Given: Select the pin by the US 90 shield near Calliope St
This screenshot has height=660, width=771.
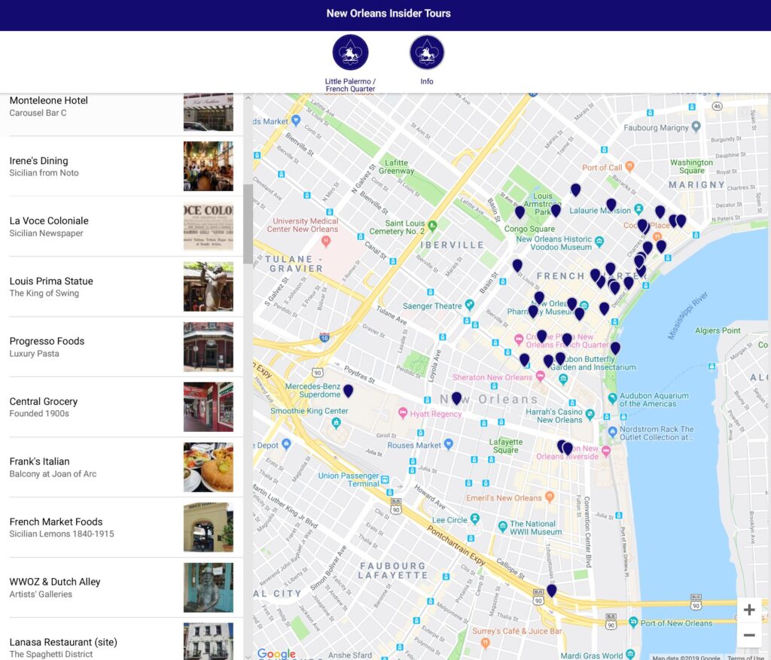Looking at the screenshot, I should coord(552,590).
